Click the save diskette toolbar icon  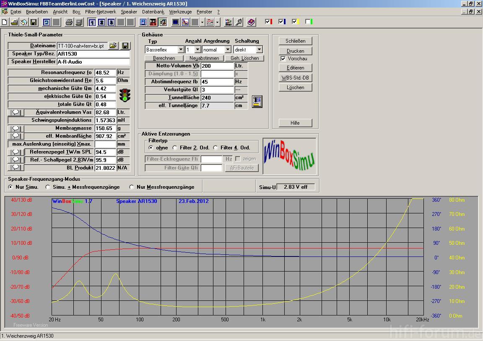tap(33, 22)
